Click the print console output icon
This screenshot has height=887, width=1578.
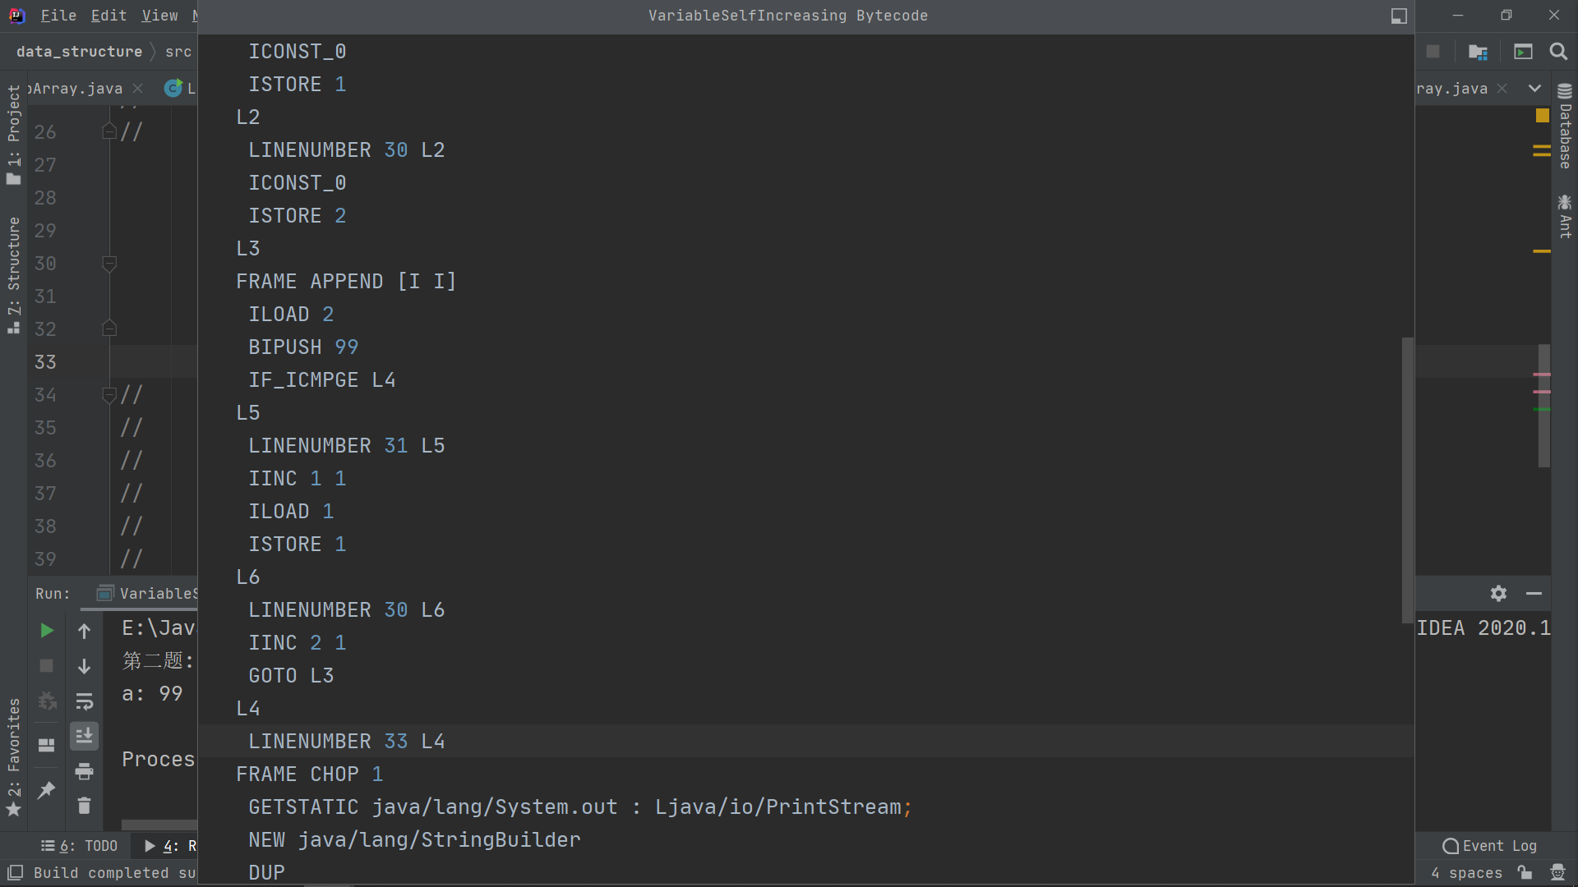[84, 771]
